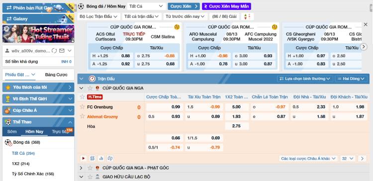This screenshot has height=181, width=373.
Task: Click coin icon on ARO Muscelul card
Action: click(274, 27)
